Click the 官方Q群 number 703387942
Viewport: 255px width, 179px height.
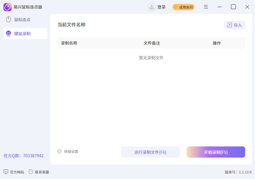tap(33, 156)
